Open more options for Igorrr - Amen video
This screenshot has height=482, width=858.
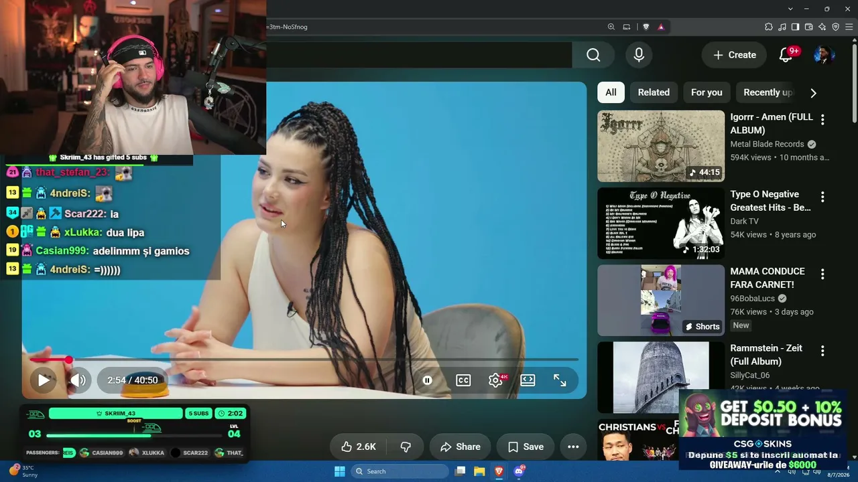822,120
